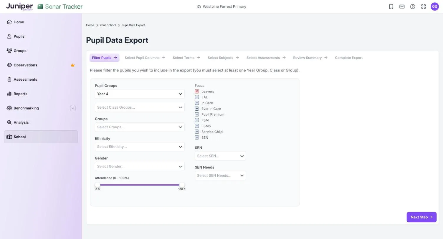Click the Juniper Education logo
Viewport: 443px width, 239px height.
pos(19,6)
